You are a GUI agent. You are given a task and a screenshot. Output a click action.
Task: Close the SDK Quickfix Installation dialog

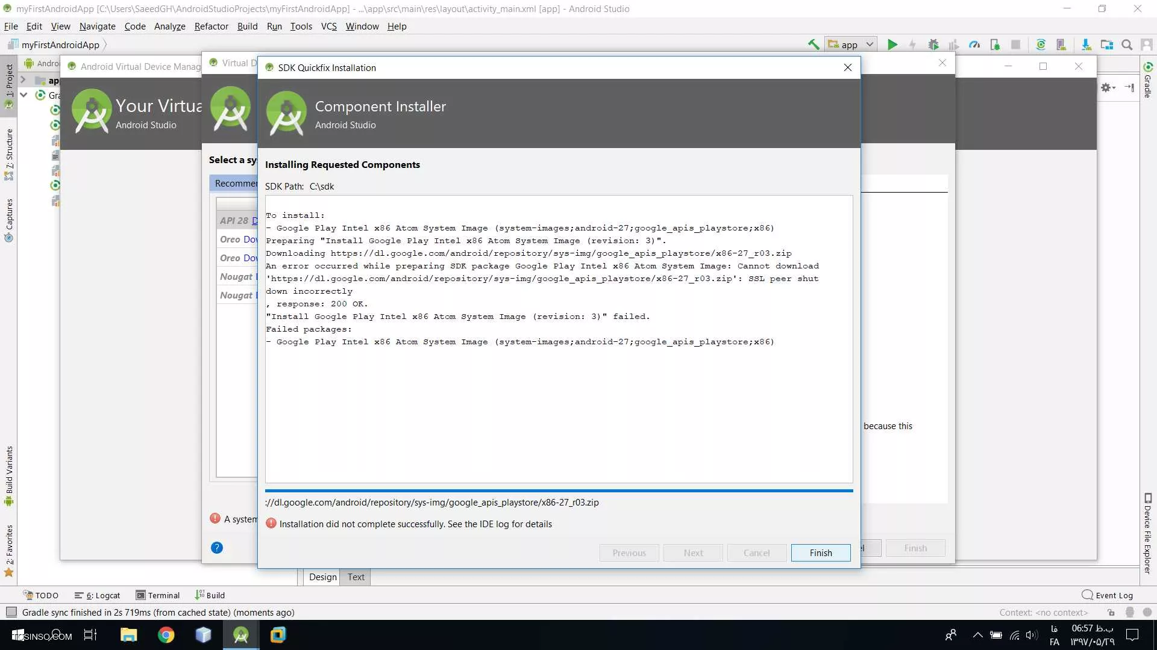pyautogui.click(x=848, y=67)
